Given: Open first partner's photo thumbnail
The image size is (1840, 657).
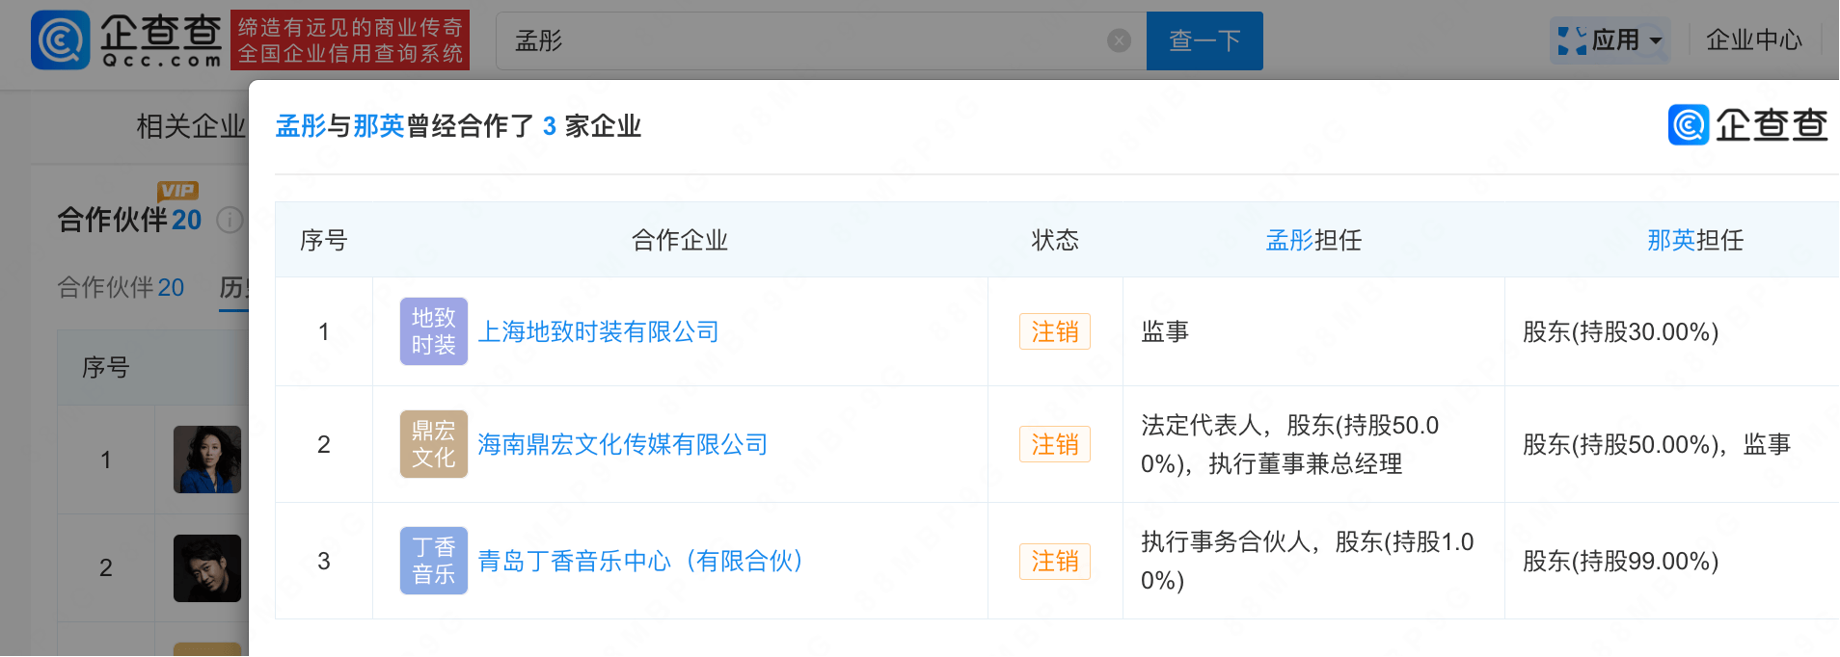Looking at the screenshot, I should (x=206, y=460).
